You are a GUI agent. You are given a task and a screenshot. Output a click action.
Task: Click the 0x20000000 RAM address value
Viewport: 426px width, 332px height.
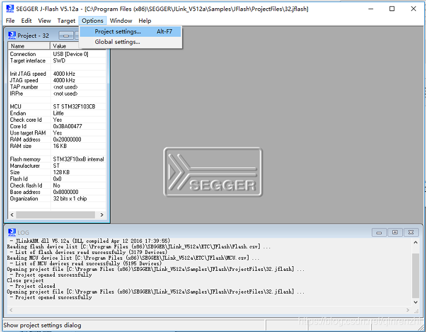(x=67, y=139)
